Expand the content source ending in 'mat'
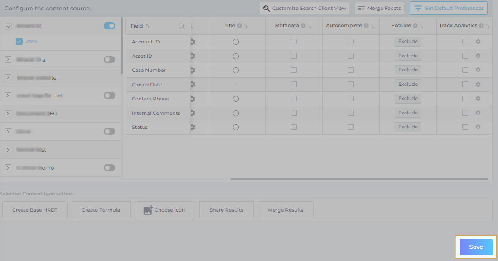 click(x=8, y=95)
